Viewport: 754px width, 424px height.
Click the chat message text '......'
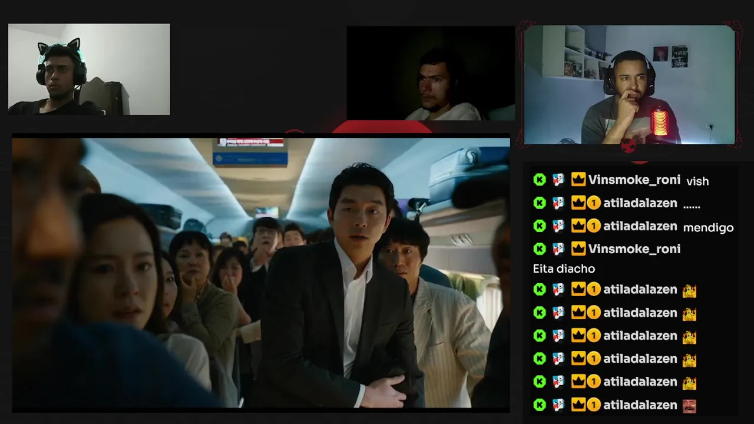click(x=692, y=206)
